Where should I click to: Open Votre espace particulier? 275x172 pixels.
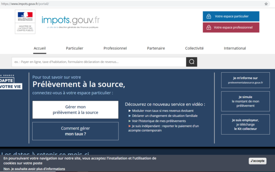click(x=231, y=16)
